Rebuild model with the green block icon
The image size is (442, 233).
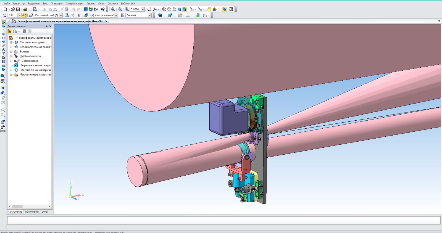tap(198, 15)
